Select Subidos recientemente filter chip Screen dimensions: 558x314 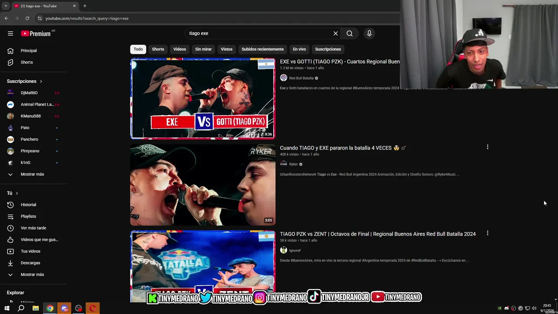(262, 49)
